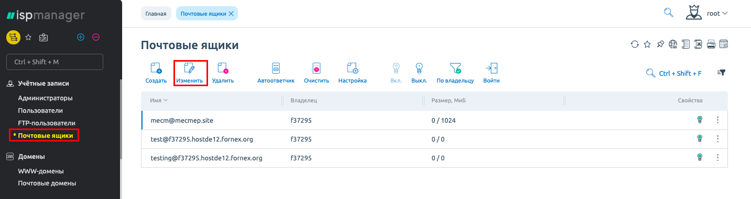Click the Войти login icon

491,68
